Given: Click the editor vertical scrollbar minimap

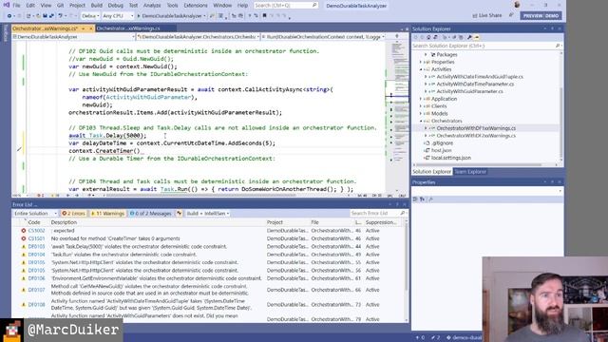Looking at the screenshot, I should tap(397, 116).
